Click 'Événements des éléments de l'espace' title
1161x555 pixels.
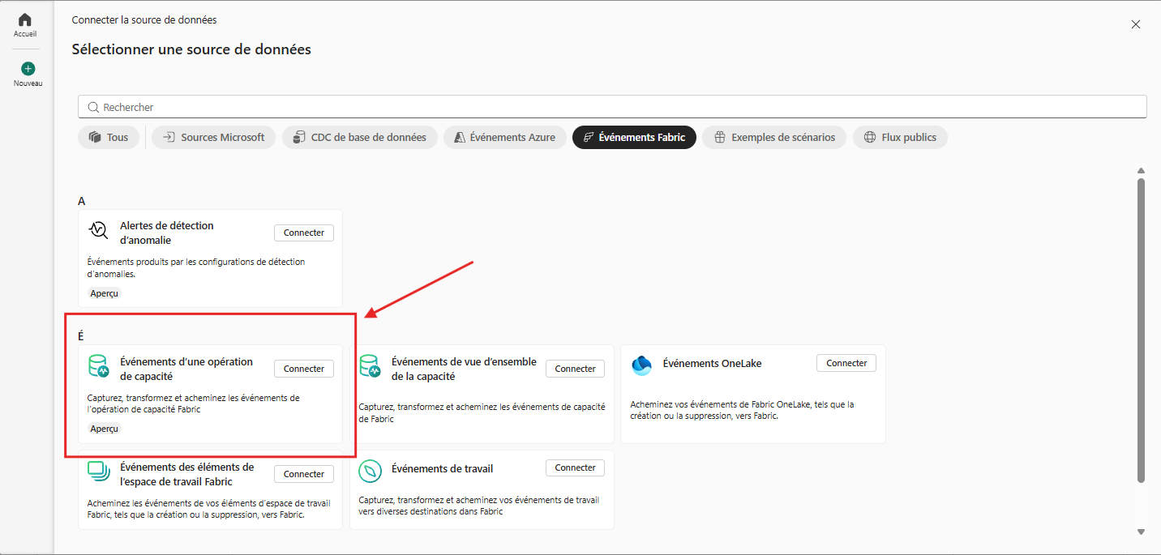187,474
